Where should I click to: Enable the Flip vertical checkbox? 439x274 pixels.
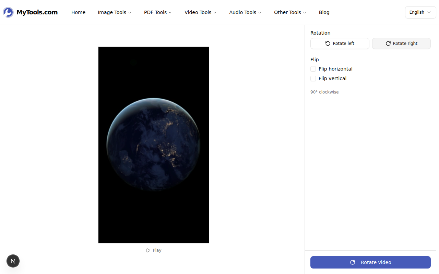[x=313, y=78]
